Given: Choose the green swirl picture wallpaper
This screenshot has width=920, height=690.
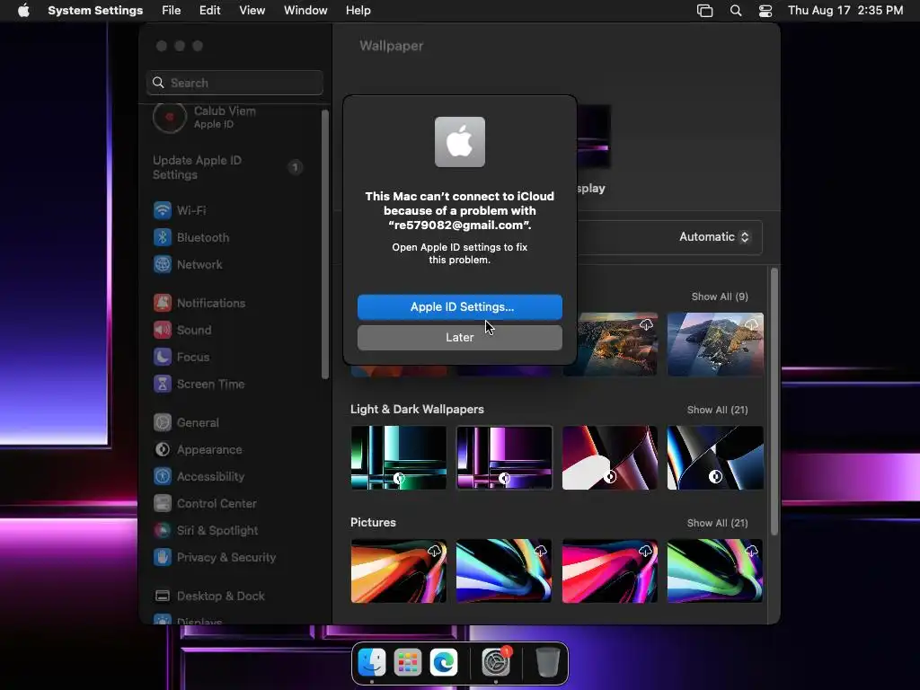Looking at the screenshot, I should click(x=715, y=571).
